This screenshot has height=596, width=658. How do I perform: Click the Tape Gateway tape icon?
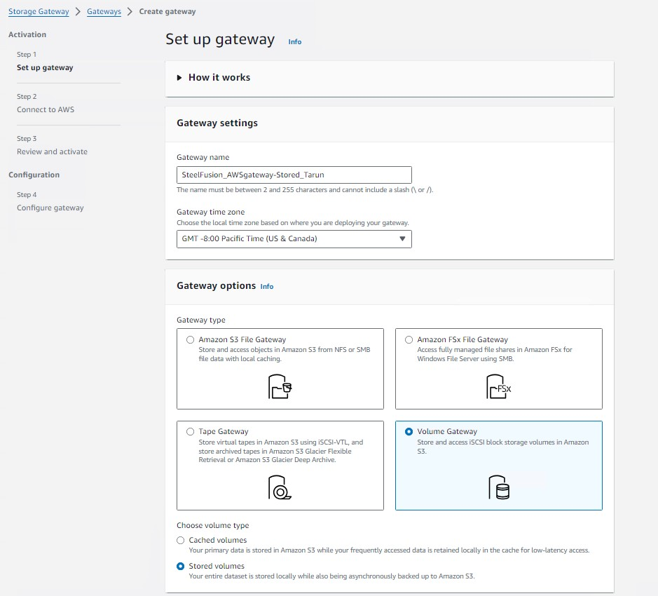pos(280,487)
